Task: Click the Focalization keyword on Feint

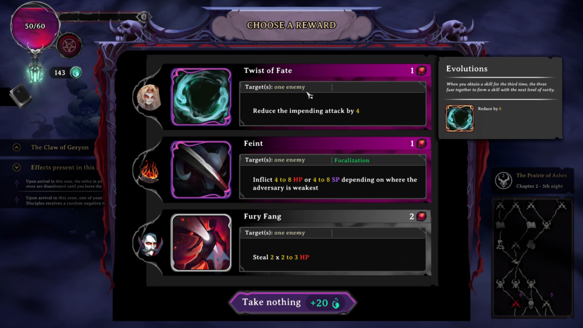Action: pos(352,160)
